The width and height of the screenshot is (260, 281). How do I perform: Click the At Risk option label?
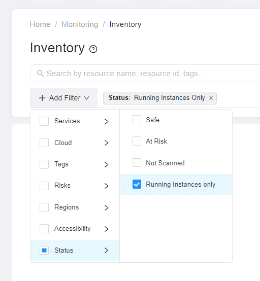(x=156, y=141)
